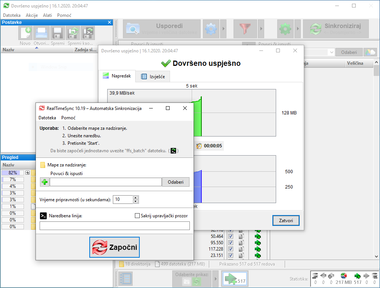The image size is (380, 288).
Task: Open the Datoteka menu in main window
Action: click(x=12, y=15)
